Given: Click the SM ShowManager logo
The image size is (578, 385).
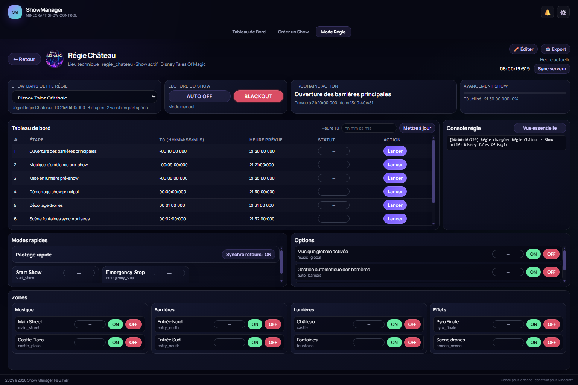Looking at the screenshot, I should [15, 12].
